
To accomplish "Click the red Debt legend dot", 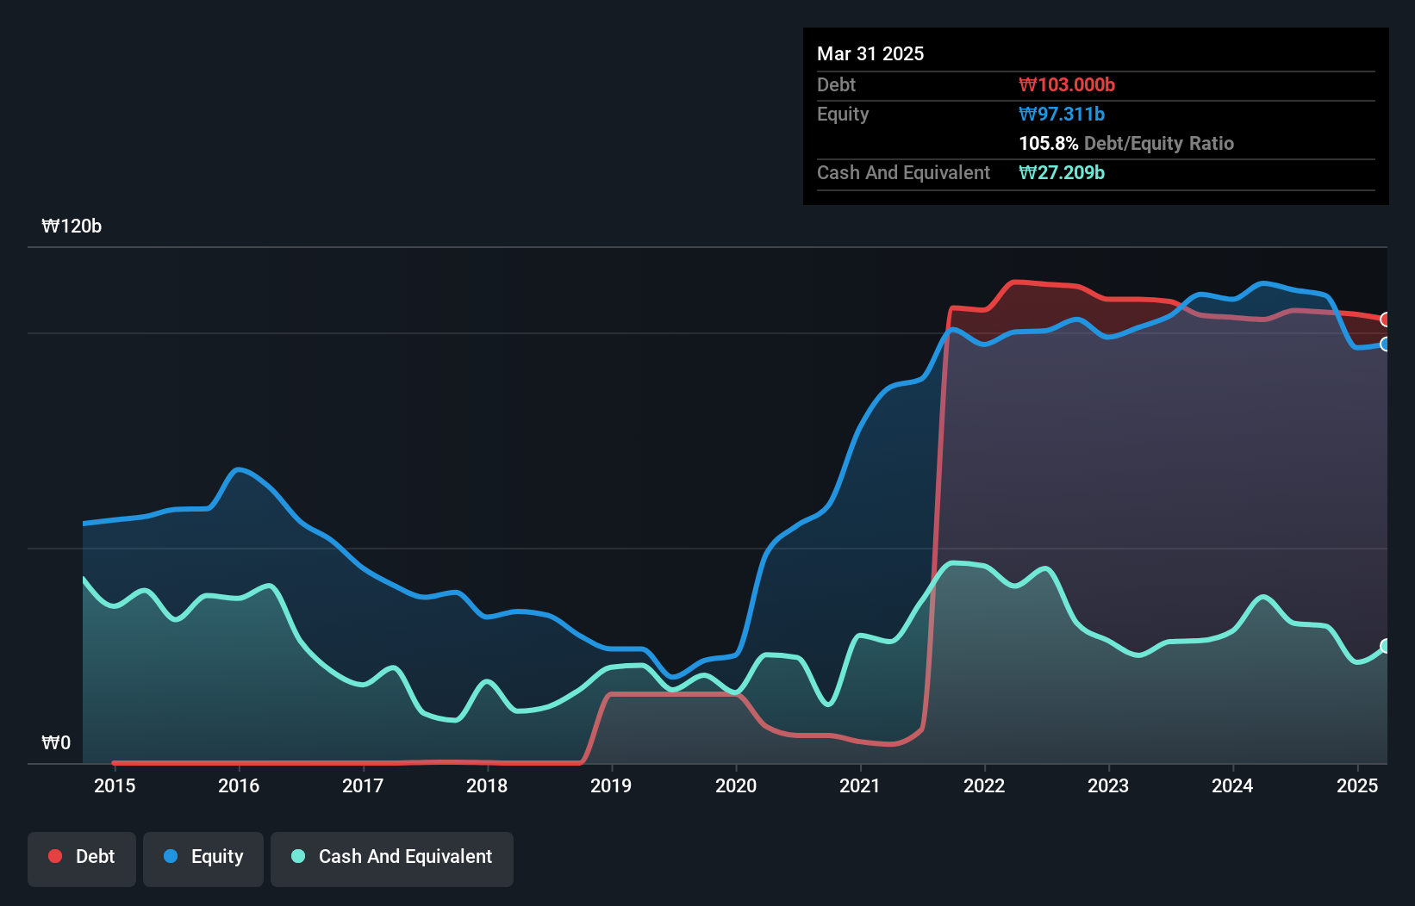I will (55, 856).
